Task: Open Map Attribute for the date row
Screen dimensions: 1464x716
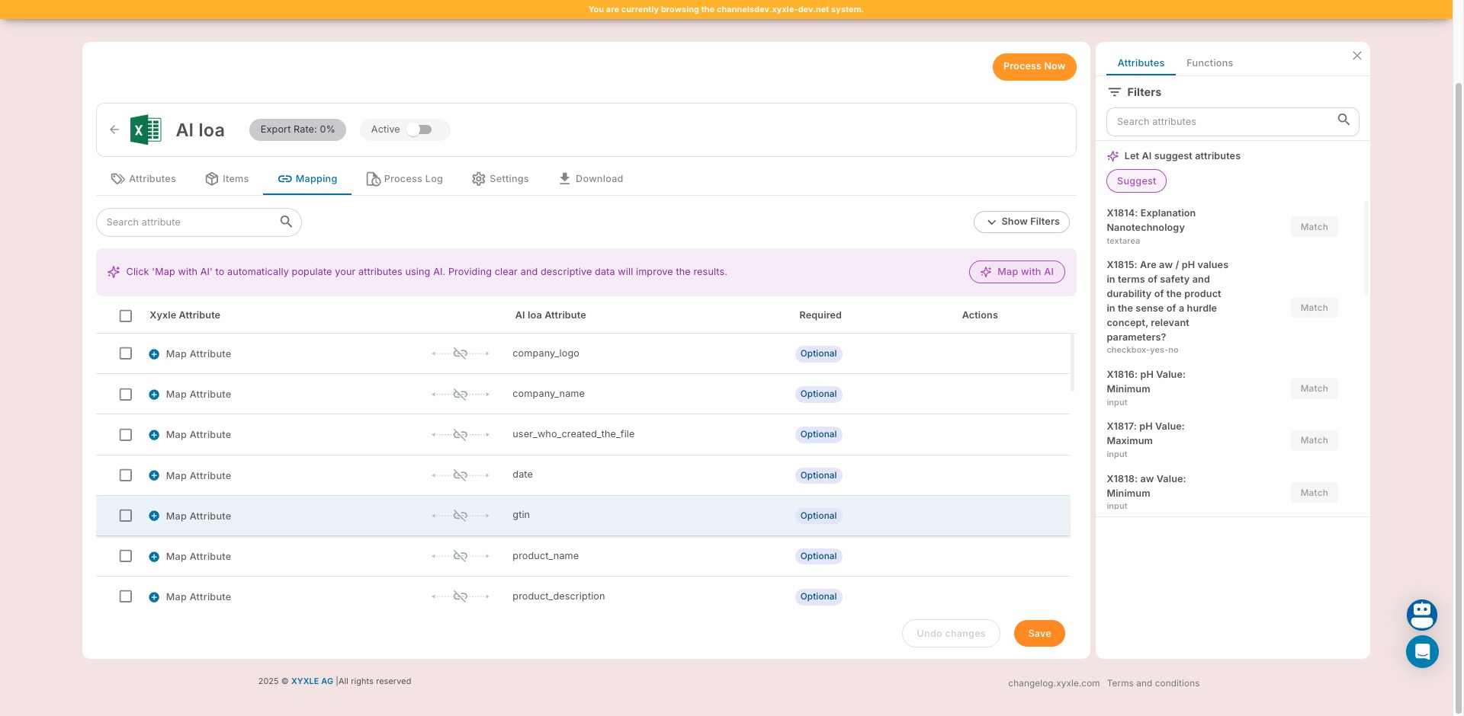Action: [198, 476]
